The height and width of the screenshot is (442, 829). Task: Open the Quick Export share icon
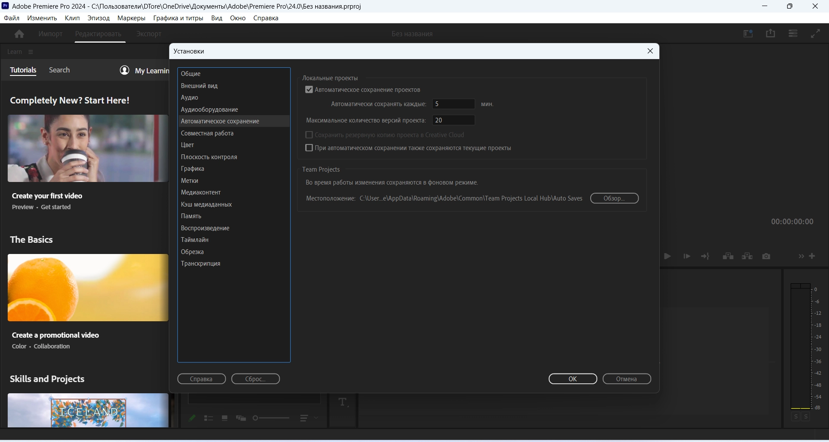coord(771,33)
